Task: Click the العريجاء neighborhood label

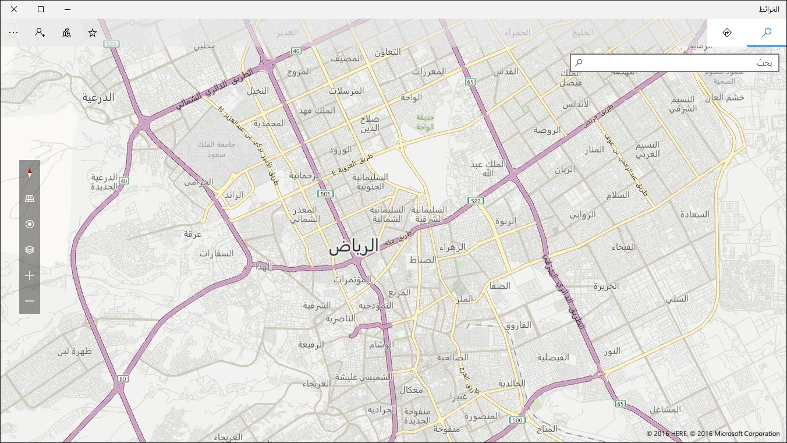Action: pyautogui.click(x=317, y=383)
